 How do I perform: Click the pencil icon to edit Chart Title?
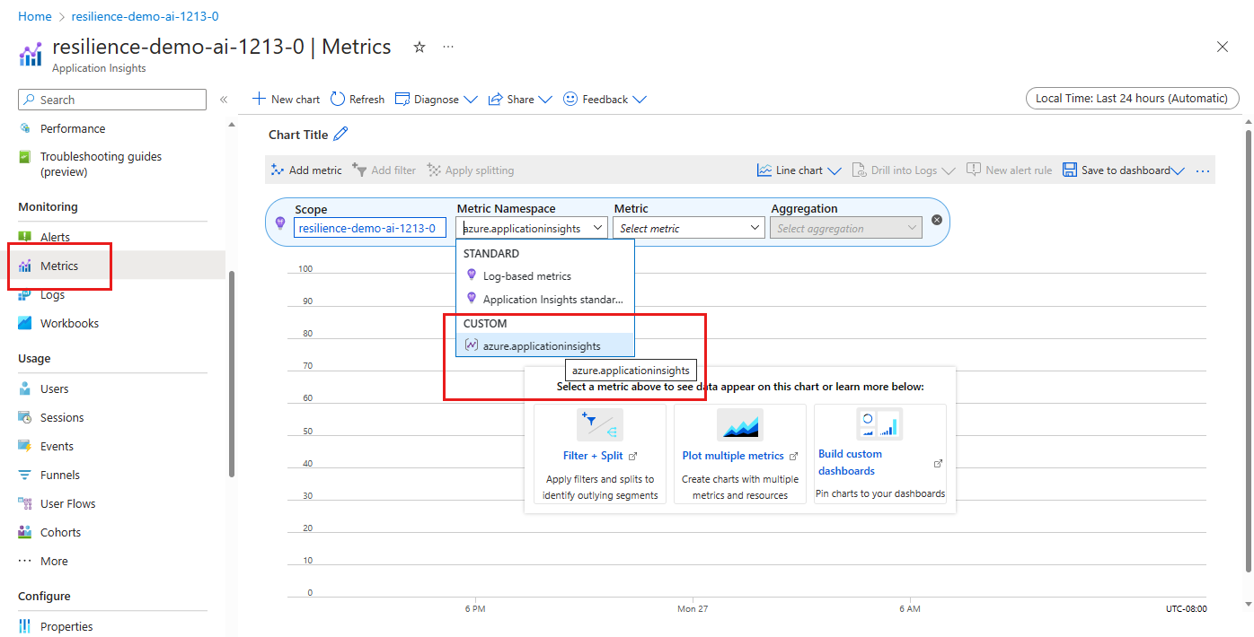click(x=340, y=135)
